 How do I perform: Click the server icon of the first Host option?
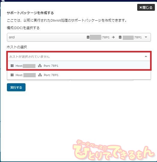[12, 66]
